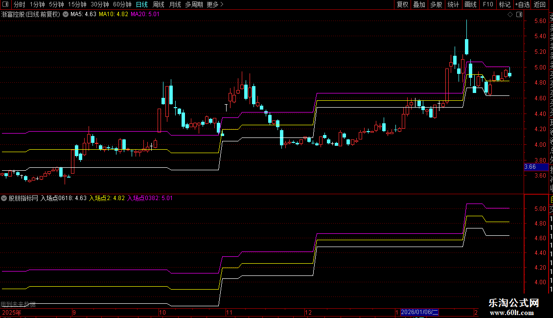Click the 入场点0618: 4.63 label

click(64, 198)
